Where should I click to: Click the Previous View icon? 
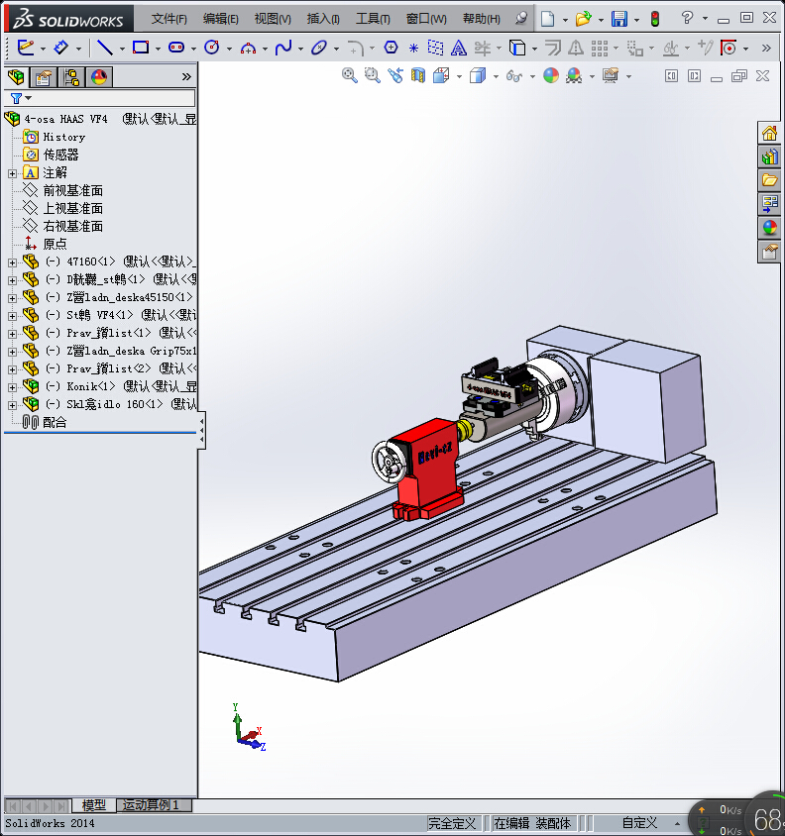tap(394, 75)
